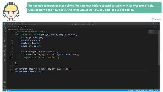This screenshot has height=92, width=163.
Task: Open the Run menu
Action: pos(26,24)
